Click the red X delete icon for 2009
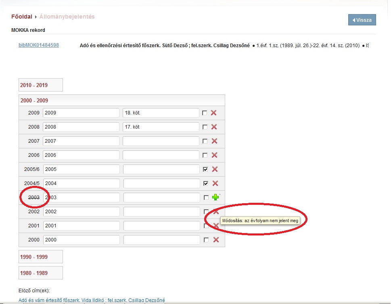Screen dimensions: 391x304 click(x=214, y=113)
